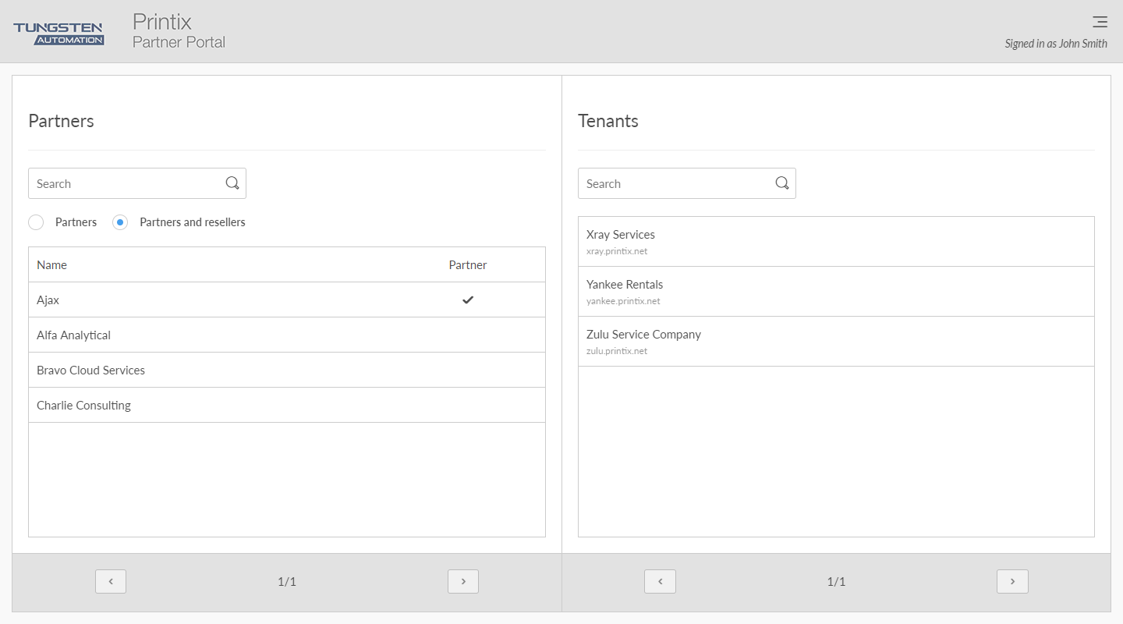The width and height of the screenshot is (1123, 624).
Task: Select the Bravo Cloud Services row
Action: pos(91,370)
